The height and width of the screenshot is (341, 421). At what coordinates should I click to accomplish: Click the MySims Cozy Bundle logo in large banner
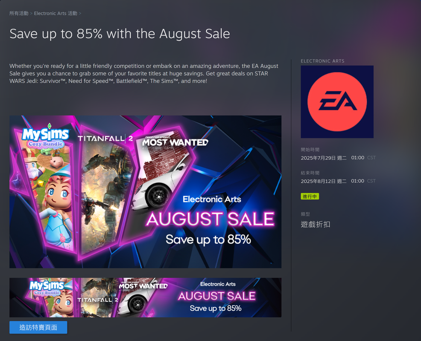tap(46, 136)
